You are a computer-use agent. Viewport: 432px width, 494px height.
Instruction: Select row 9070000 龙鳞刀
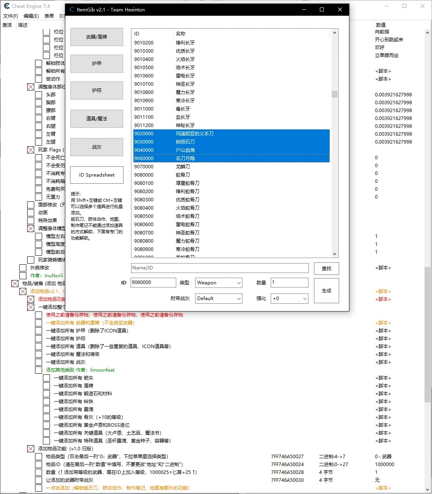click(x=231, y=167)
